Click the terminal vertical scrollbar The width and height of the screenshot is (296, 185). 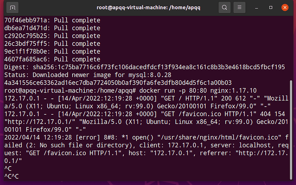(291, 130)
